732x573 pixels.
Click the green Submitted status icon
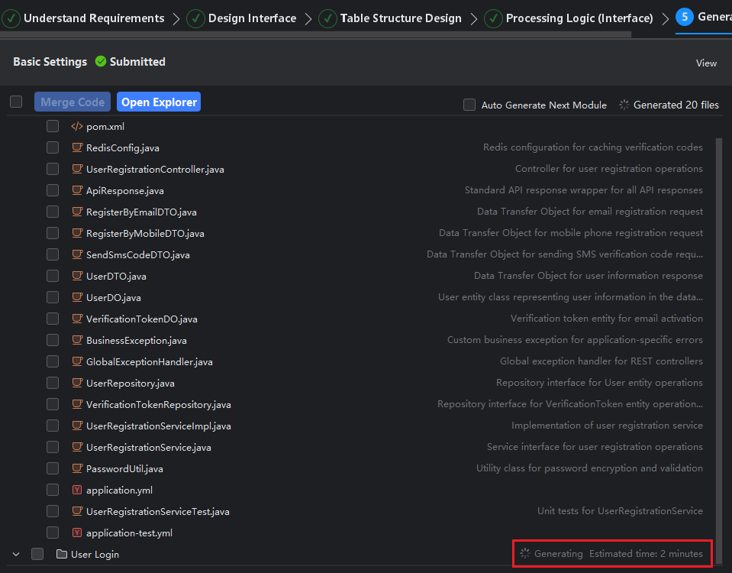coord(101,62)
